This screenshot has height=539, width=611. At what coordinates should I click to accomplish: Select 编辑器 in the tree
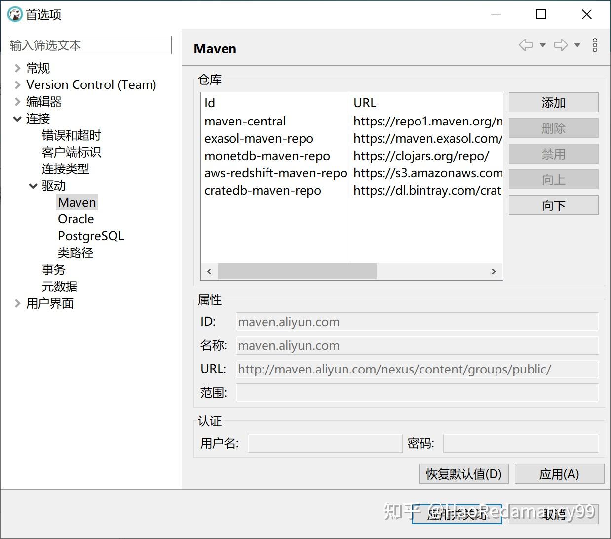tap(44, 102)
